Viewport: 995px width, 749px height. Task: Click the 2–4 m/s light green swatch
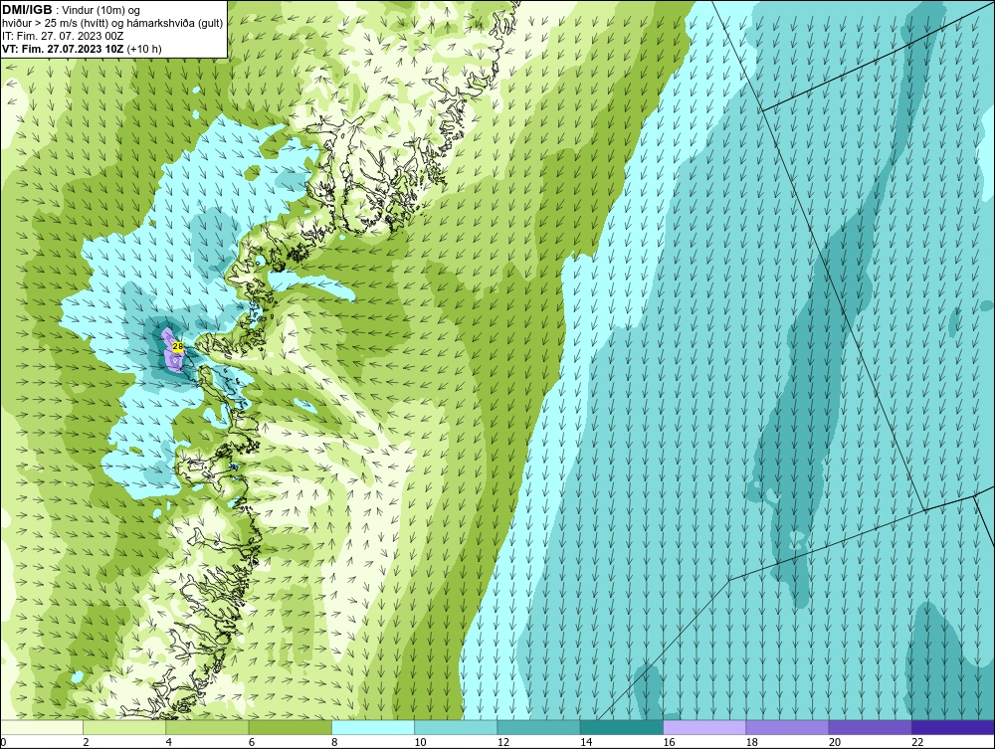124,727
